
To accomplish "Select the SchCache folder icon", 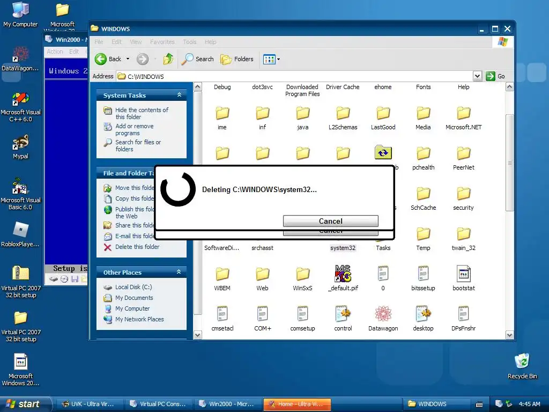I will click(423, 194).
